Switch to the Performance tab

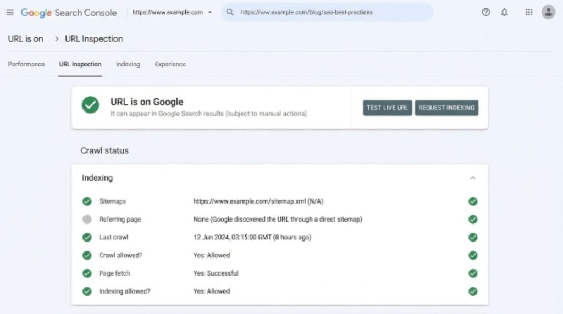point(26,64)
